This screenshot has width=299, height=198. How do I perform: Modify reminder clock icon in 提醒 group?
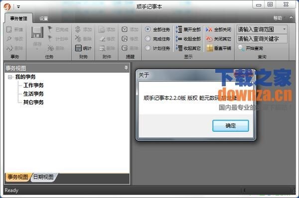pyautogui.click(x=125, y=39)
